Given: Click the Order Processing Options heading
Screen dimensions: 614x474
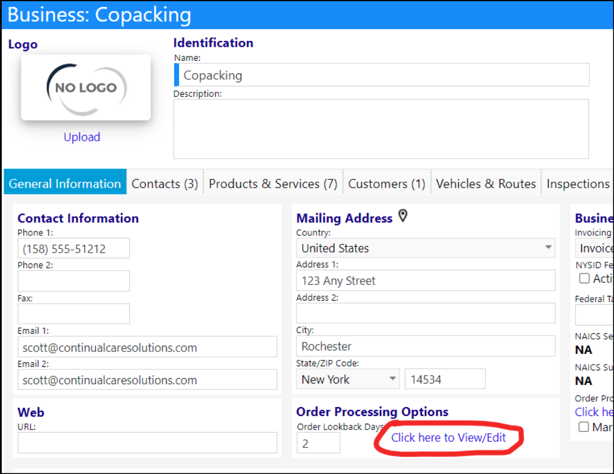Looking at the screenshot, I should (372, 411).
